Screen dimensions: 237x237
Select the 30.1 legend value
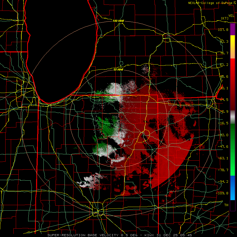coord(224,88)
